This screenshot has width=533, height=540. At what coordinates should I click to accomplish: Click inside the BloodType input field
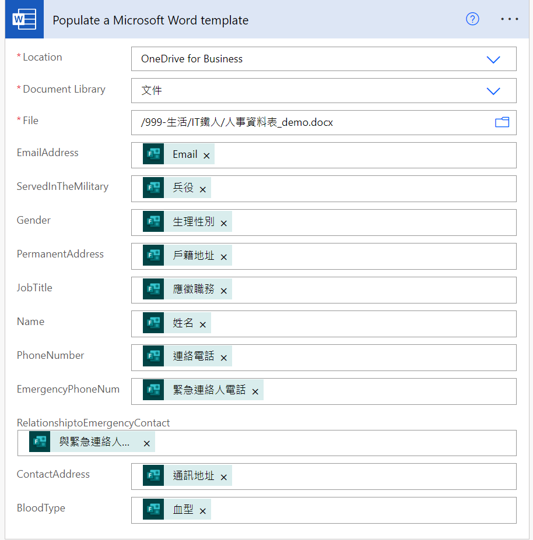click(x=324, y=510)
